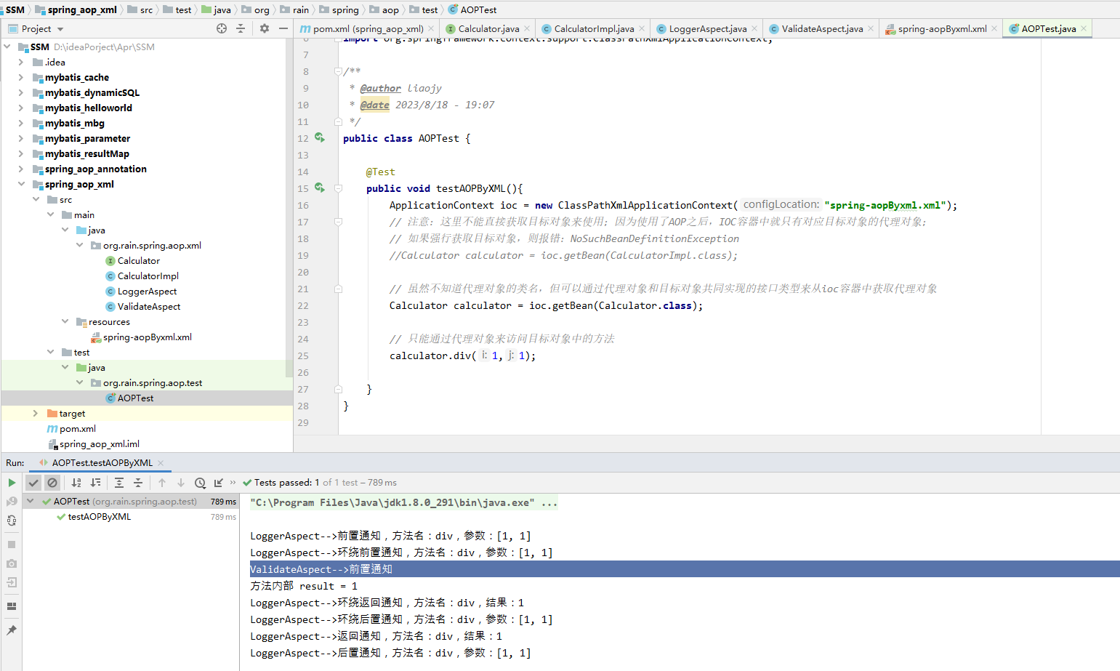Click SSM in the breadcrumb bar
1120x671 pixels.
coord(15,9)
